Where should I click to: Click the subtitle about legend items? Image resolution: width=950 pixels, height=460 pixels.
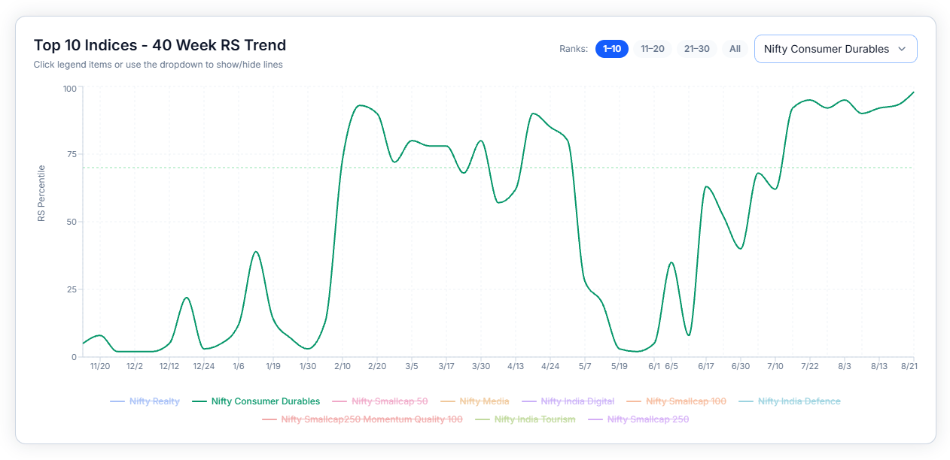(158, 65)
